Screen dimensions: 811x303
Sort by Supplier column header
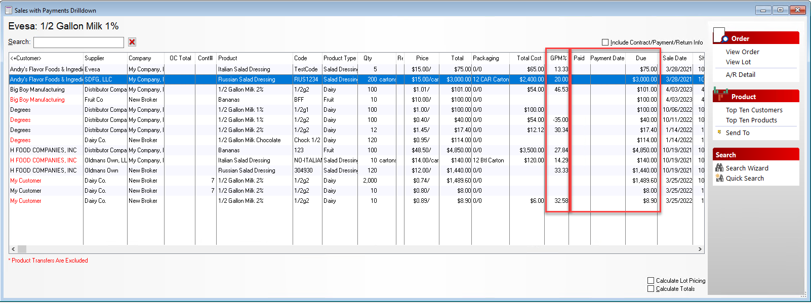(x=105, y=58)
